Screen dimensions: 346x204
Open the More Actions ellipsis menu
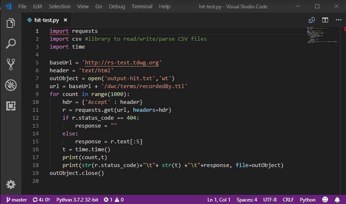(x=337, y=20)
